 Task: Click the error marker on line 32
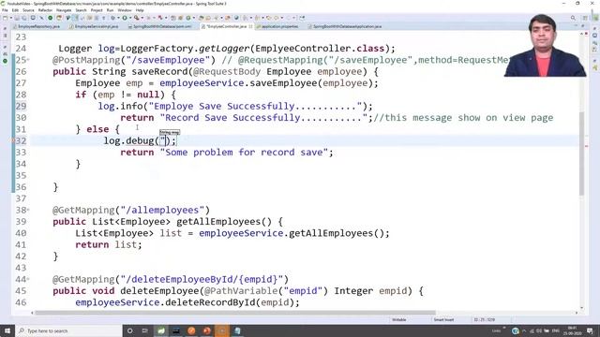[x=13, y=140]
